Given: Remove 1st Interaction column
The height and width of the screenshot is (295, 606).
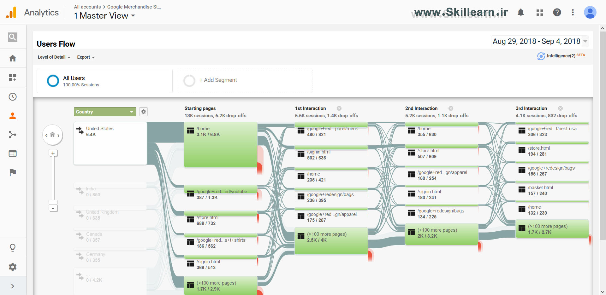Looking at the screenshot, I should [339, 108].
